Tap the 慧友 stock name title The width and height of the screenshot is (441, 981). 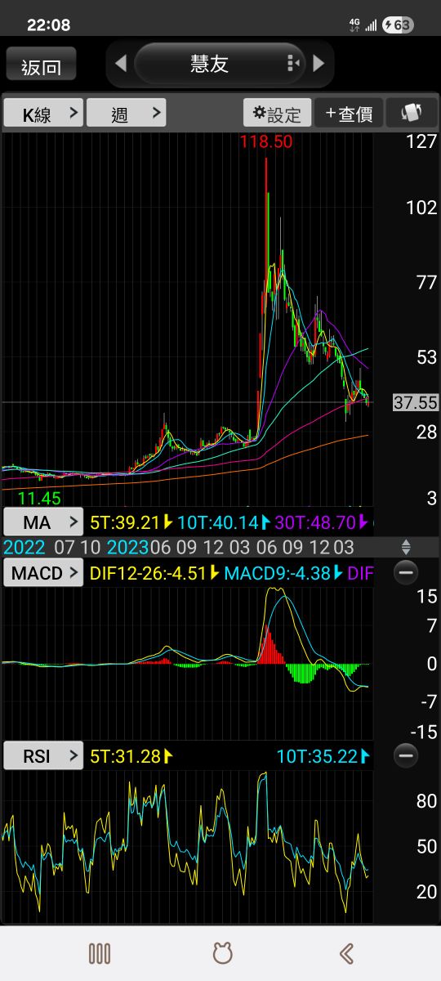click(210, 64)
